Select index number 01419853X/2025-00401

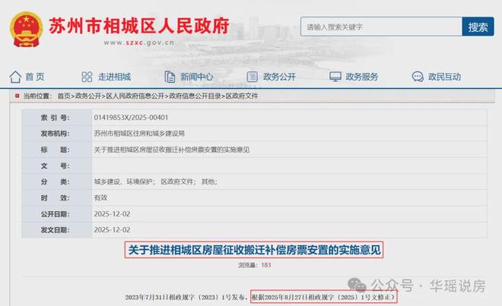tap(131, 118)
